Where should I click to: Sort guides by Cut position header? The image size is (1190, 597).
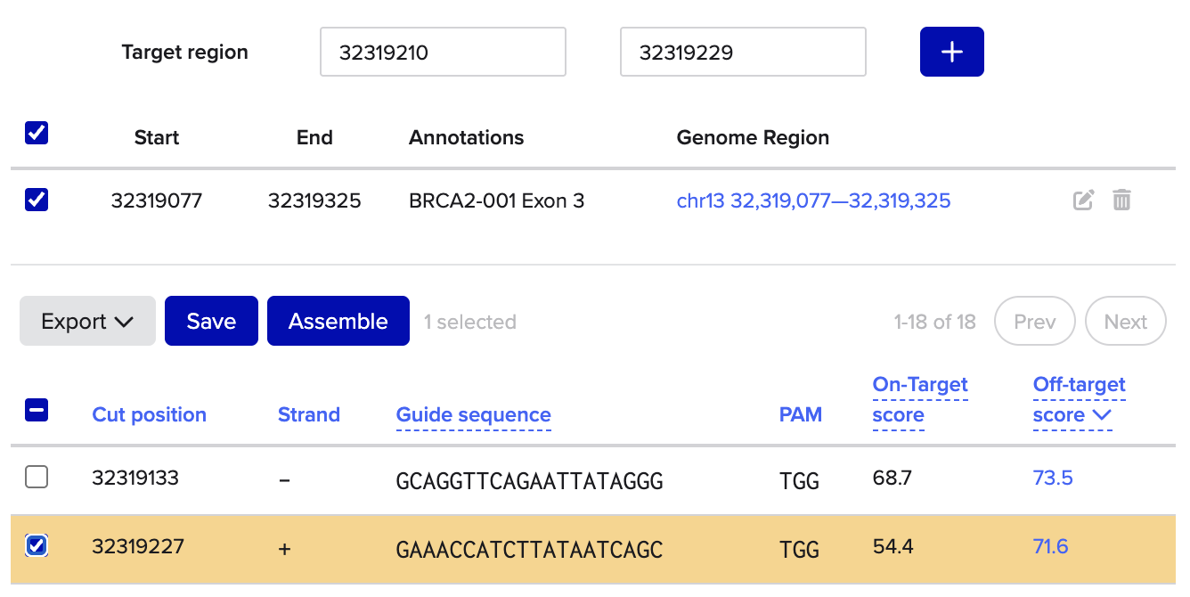tap(149, 414)
